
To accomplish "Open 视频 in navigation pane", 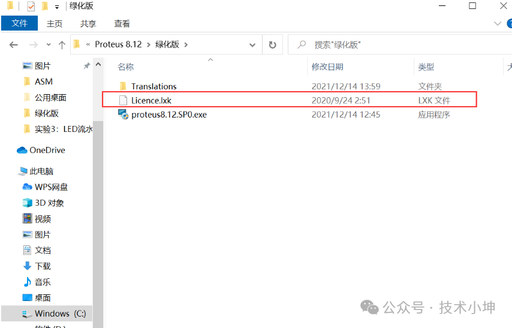I will [43, 218].
